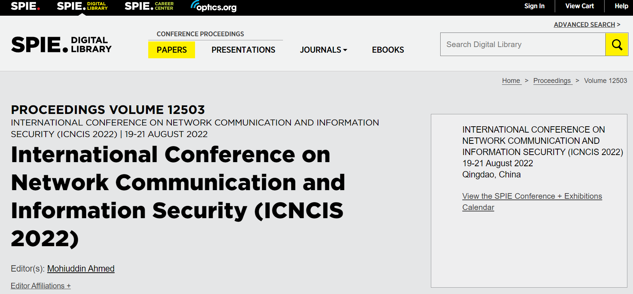The height and width of the screenshot is (294, 633).
Task: Click the yellow search magnifier button
Action: [617, 44]
